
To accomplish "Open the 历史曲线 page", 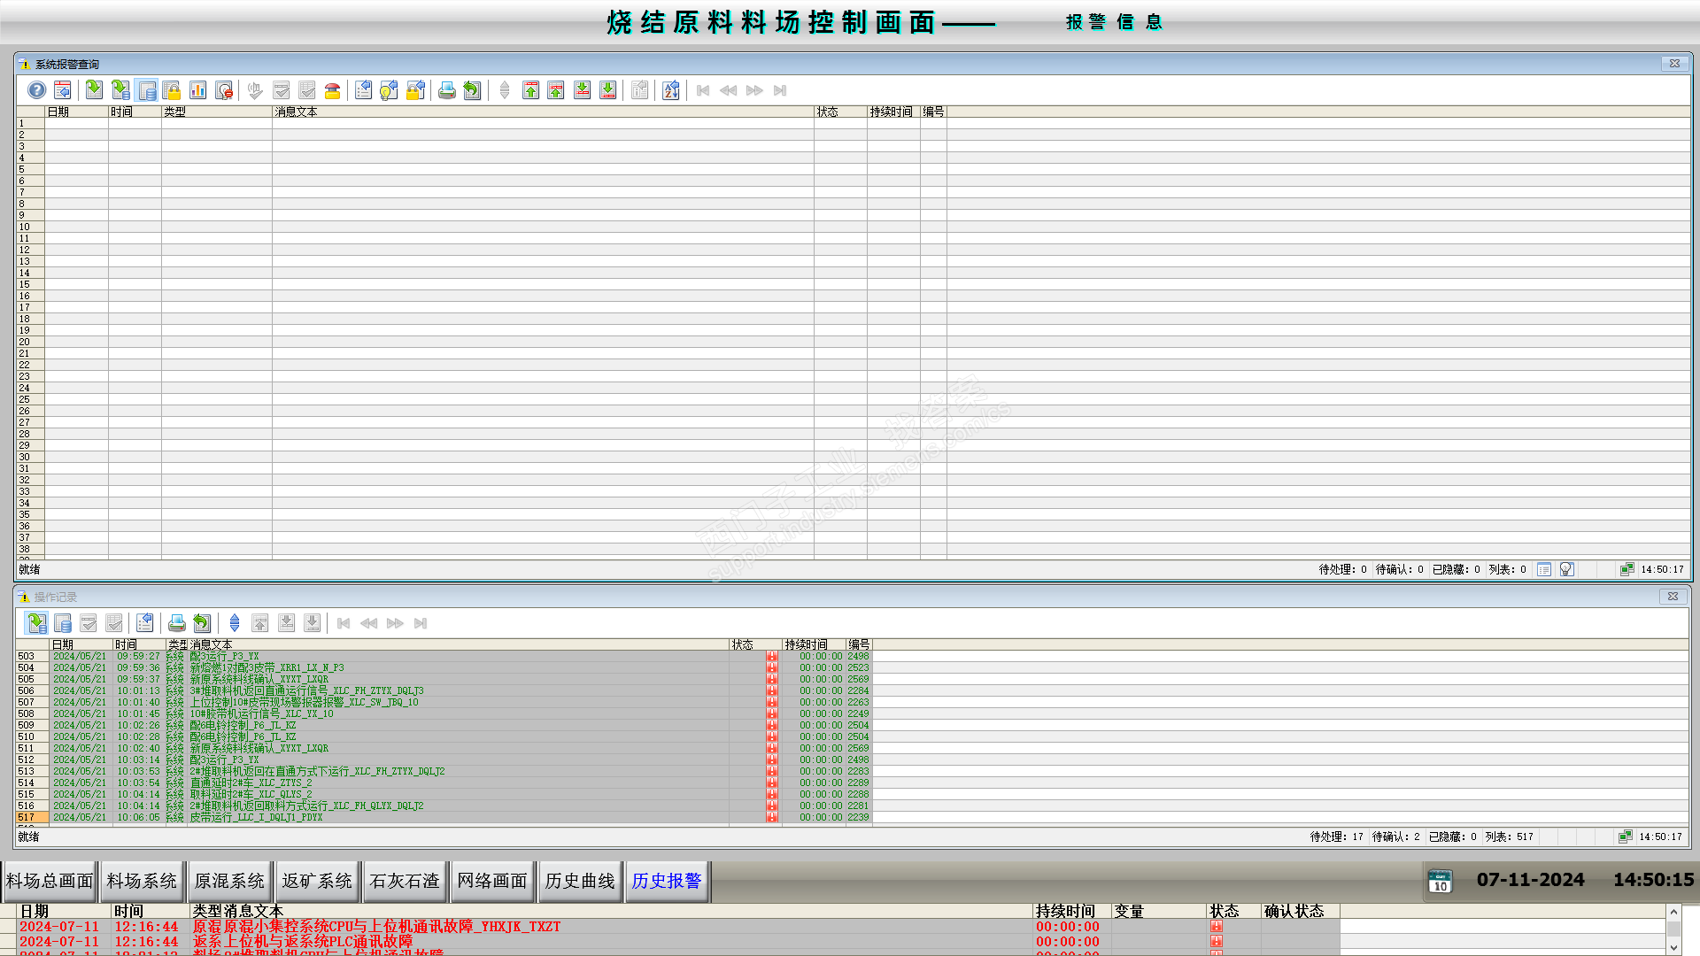I will click(580, 881).
